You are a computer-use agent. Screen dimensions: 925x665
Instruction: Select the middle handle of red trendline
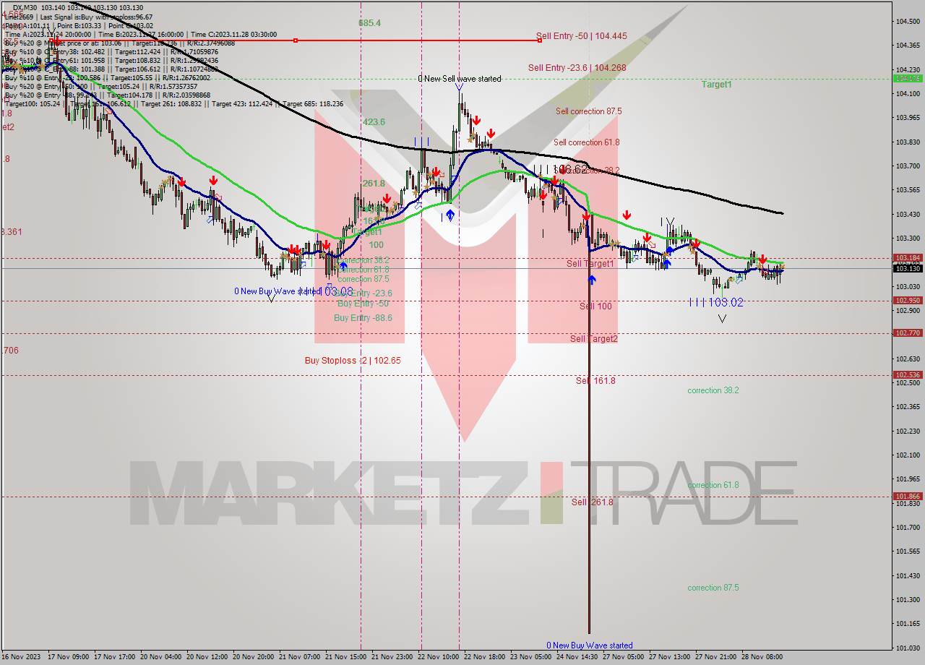click(x=296, y=40)
